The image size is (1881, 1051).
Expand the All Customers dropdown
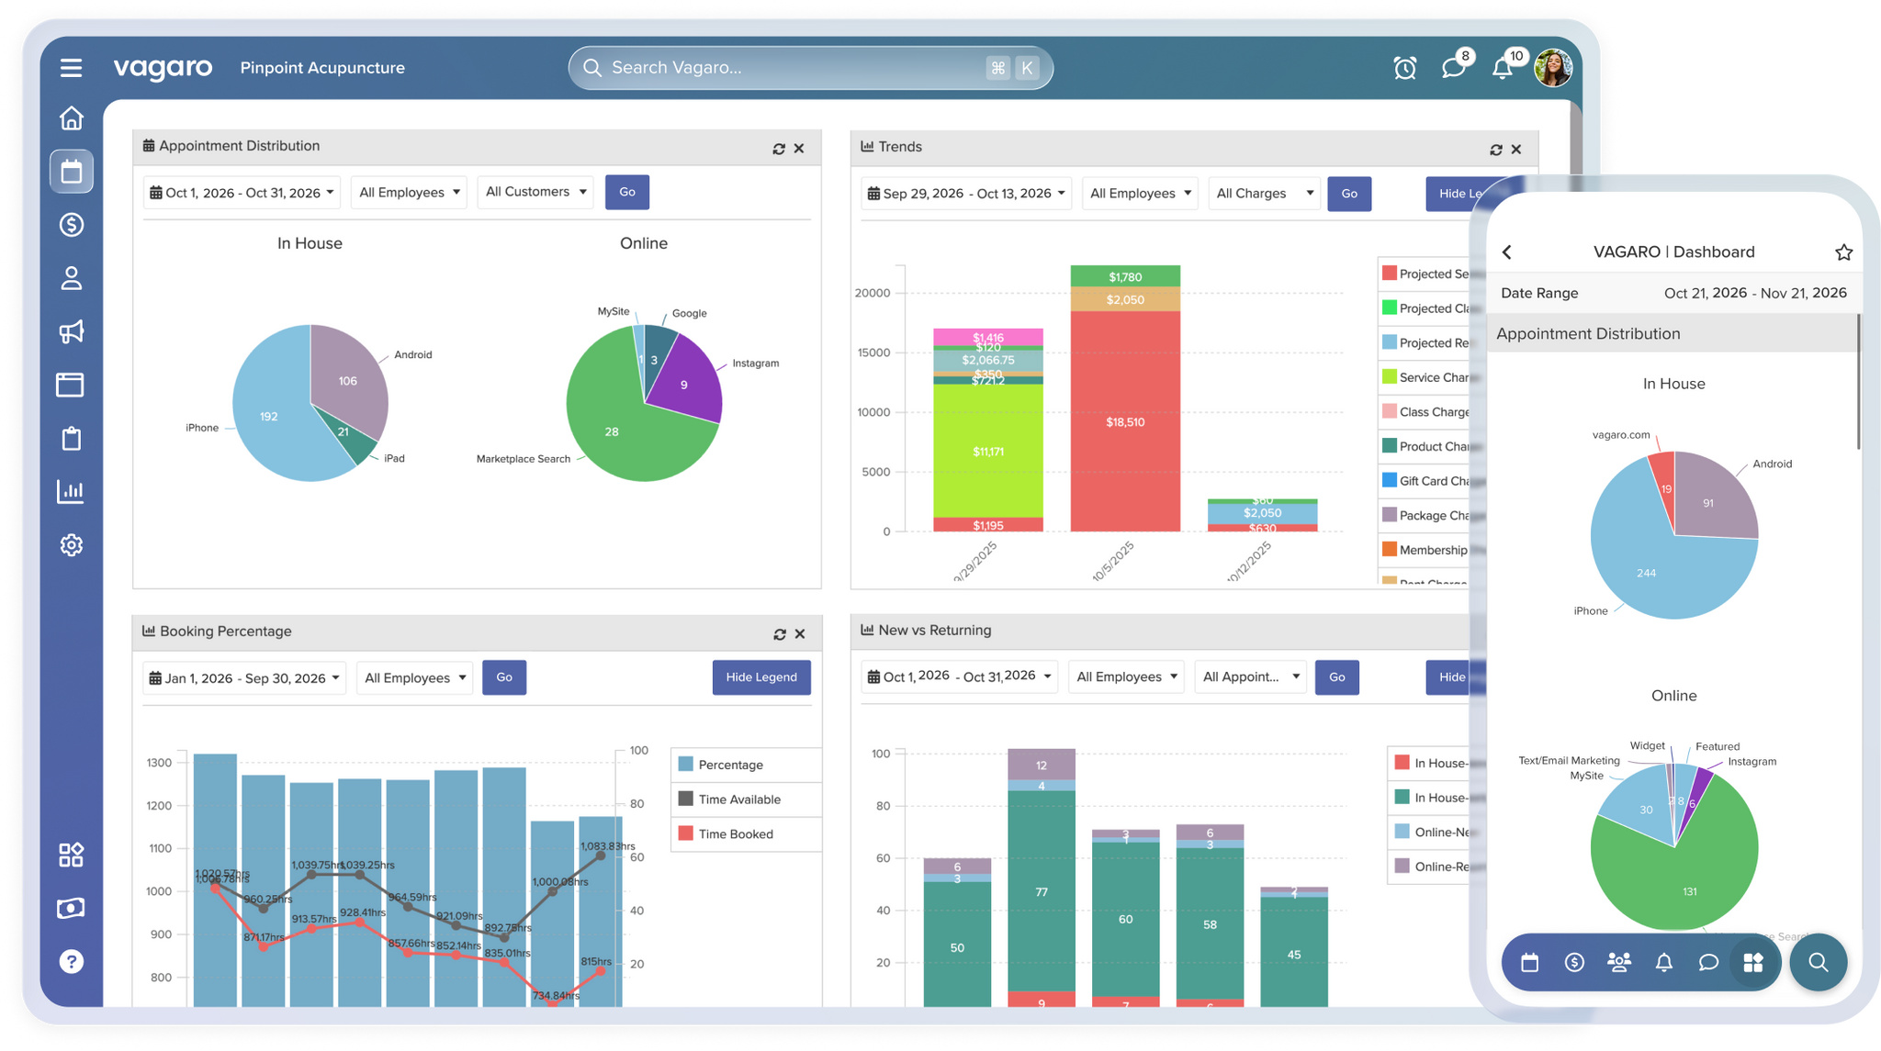coord(535,192)
